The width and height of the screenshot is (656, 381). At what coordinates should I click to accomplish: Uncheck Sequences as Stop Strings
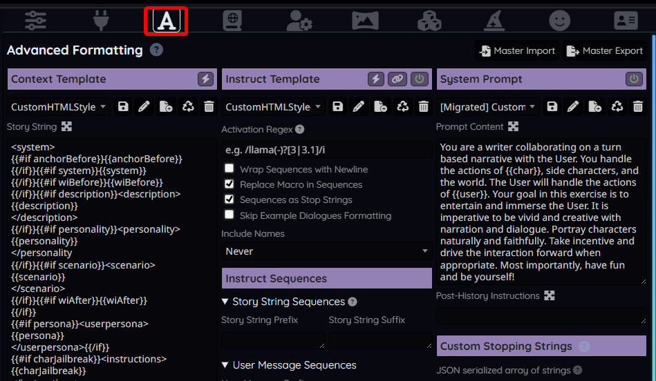tap(229, 199)
